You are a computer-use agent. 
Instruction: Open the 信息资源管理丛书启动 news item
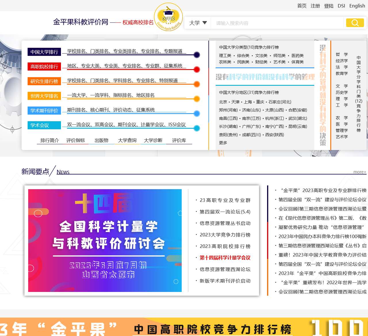[x=225, y=223]
